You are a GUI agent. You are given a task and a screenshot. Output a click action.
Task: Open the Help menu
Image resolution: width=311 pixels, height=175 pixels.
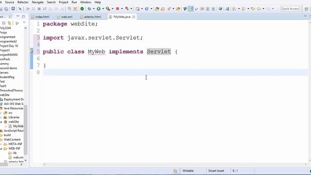(98, 2)
